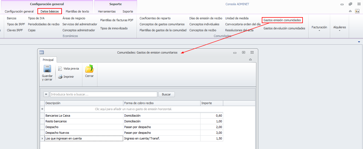Viewport: 363px width, 149px height.
Task: Open Servicios del administrador
Action: point(80,24)
